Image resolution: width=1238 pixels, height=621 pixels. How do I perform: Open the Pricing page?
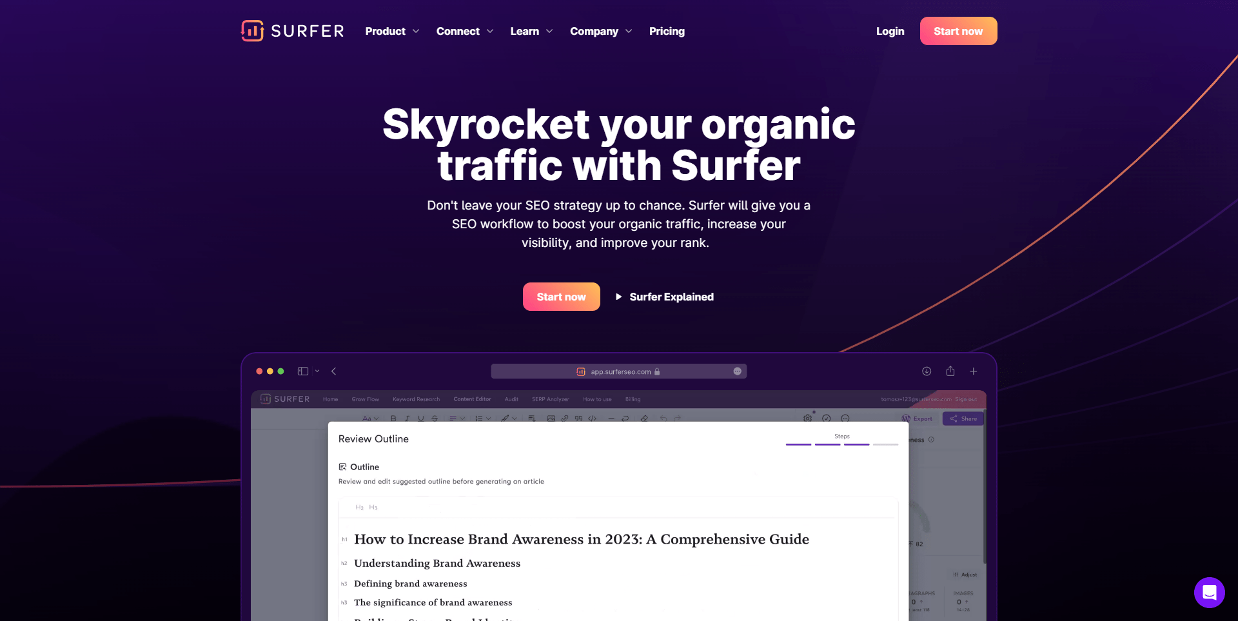point(667,31)
